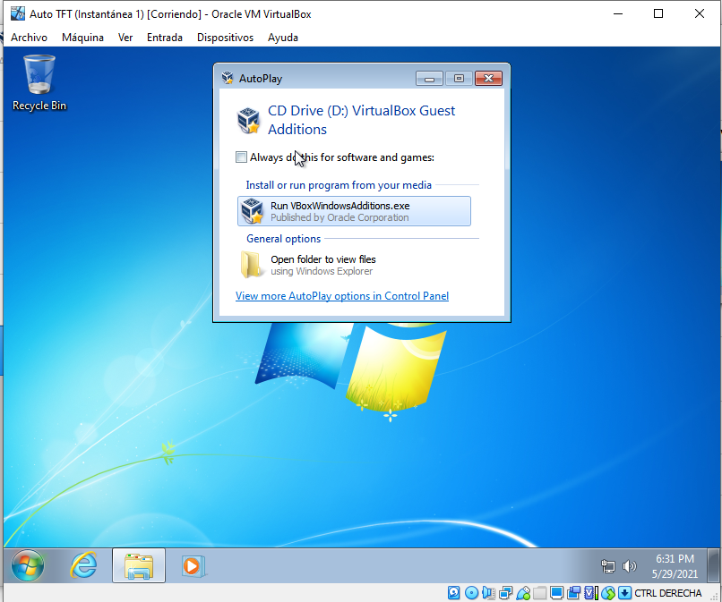722x602 pixels.
Task: Open the Dispositivos menu
Action: click(225, 38)
